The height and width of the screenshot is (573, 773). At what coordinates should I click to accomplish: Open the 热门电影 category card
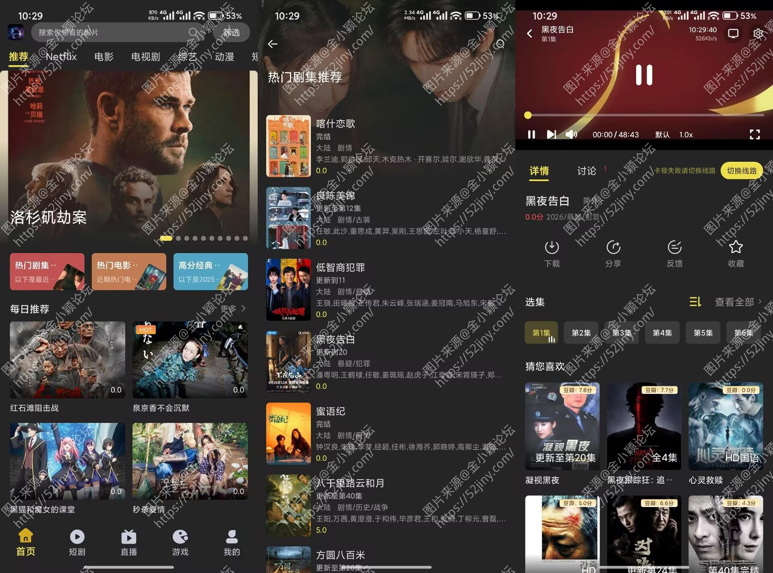129,272
